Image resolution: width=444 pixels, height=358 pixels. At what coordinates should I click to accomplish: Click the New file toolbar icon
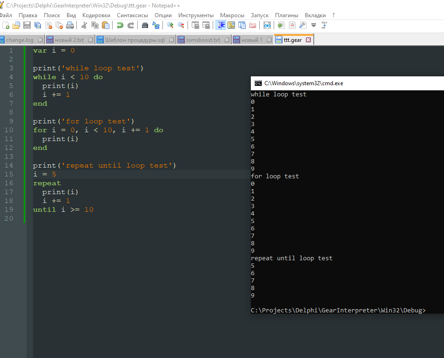click(x=6, y=25)
